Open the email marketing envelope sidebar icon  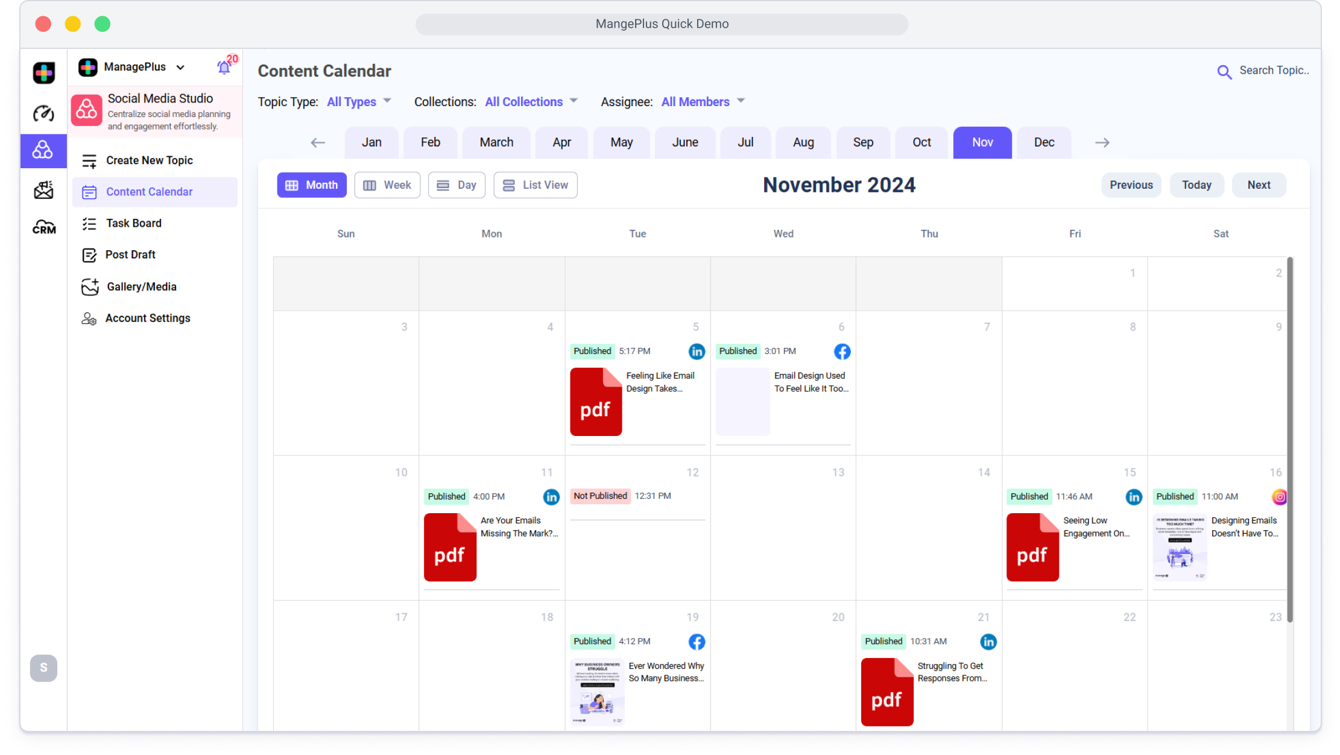(43, 190)
